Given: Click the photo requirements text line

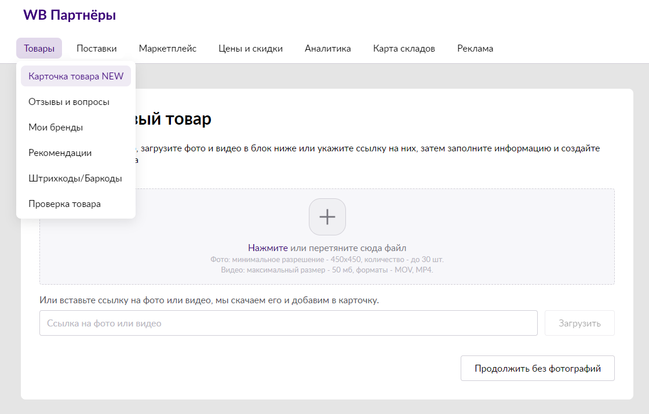Looking at the screenshot, I should [x=327, y=260].
